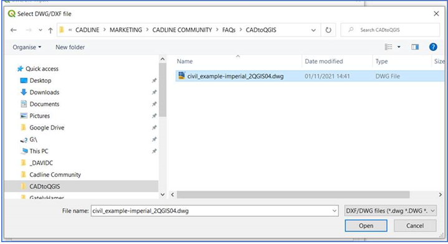Sort files by Date modified column

tap(324, 62)
